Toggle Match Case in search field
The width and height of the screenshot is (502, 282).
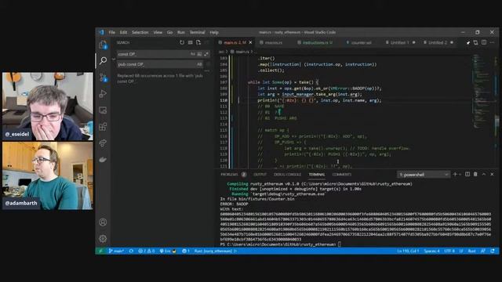point(193,54)
